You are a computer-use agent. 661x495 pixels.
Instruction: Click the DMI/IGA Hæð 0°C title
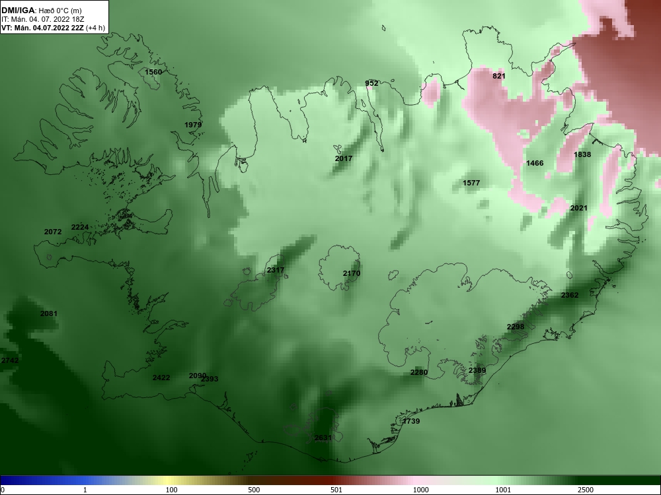(41, 11)
